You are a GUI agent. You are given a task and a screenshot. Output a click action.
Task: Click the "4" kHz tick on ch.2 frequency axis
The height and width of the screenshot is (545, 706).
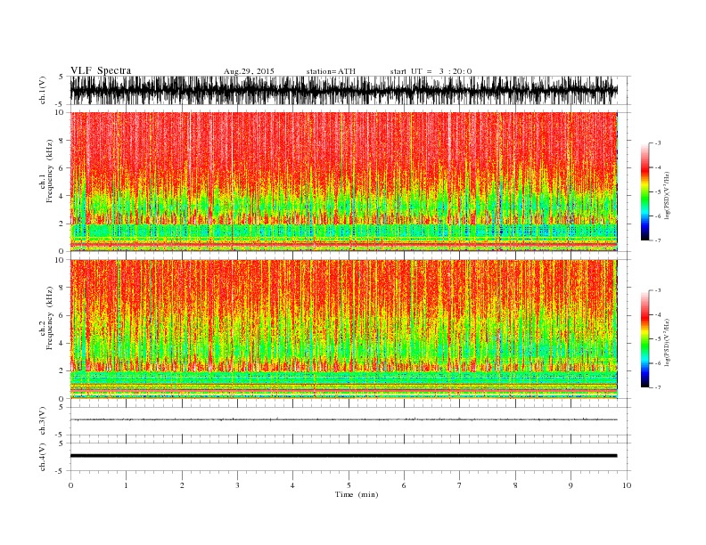(62, 344)
